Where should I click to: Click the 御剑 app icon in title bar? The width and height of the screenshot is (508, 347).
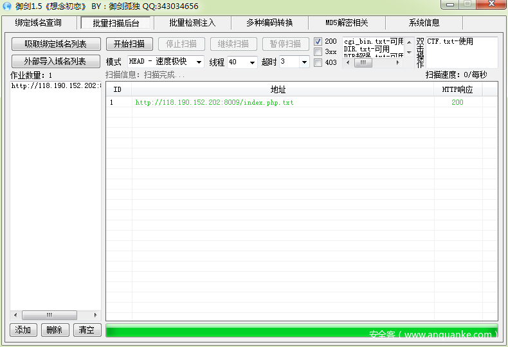(x=8, y=6)
